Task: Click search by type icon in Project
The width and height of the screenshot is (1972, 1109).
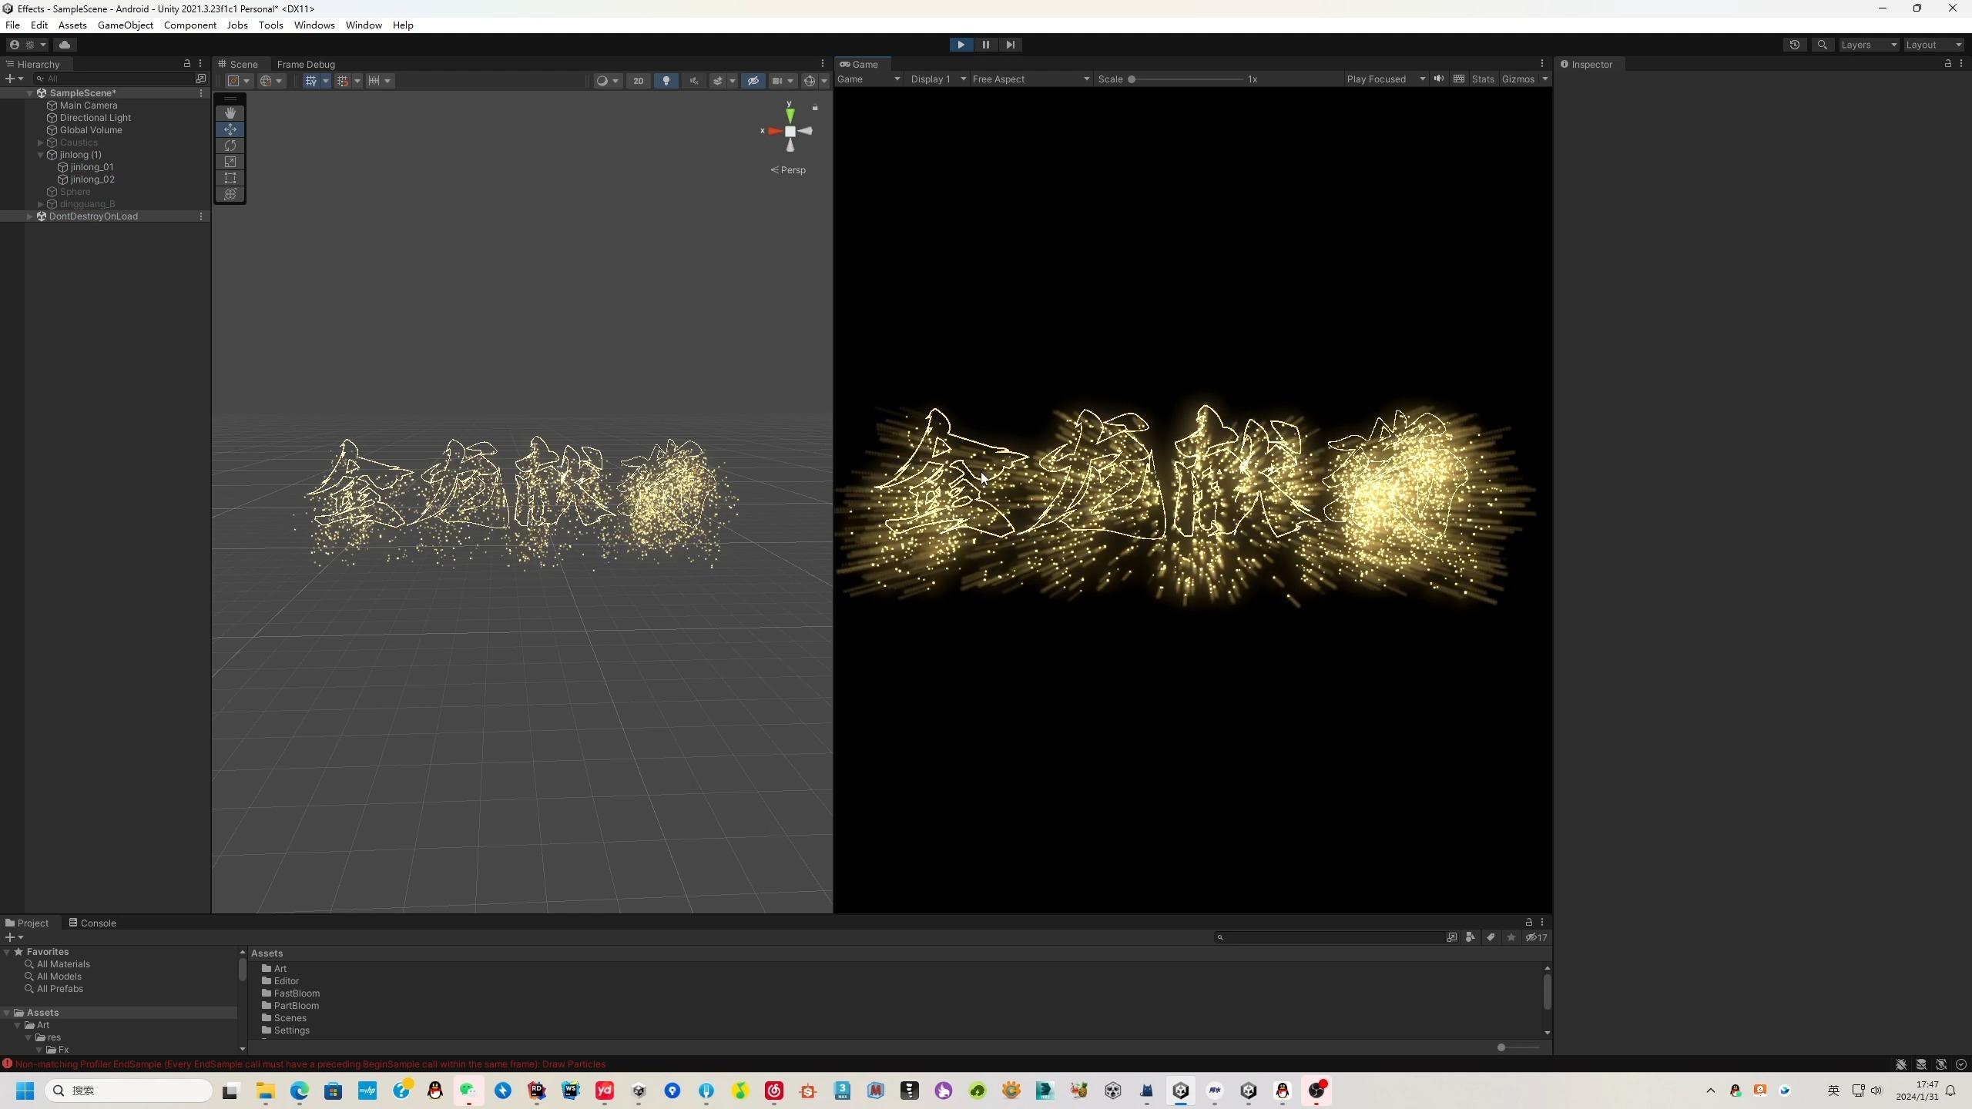Action: click(1471, 937)
